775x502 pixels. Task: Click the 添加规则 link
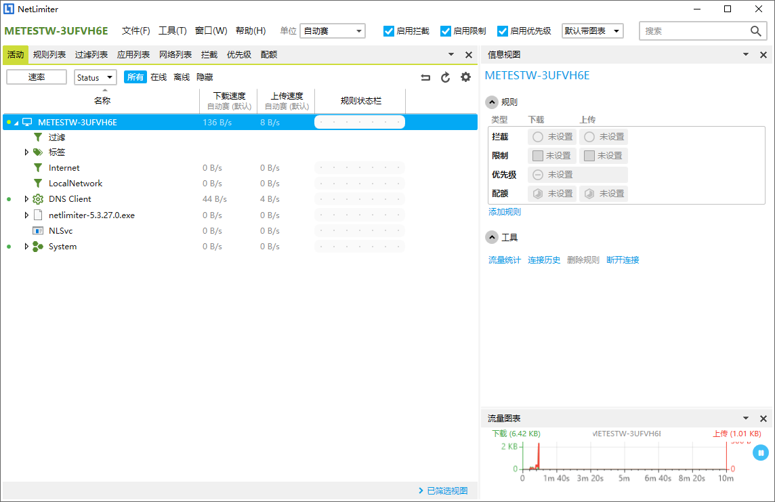pos(505,212)
